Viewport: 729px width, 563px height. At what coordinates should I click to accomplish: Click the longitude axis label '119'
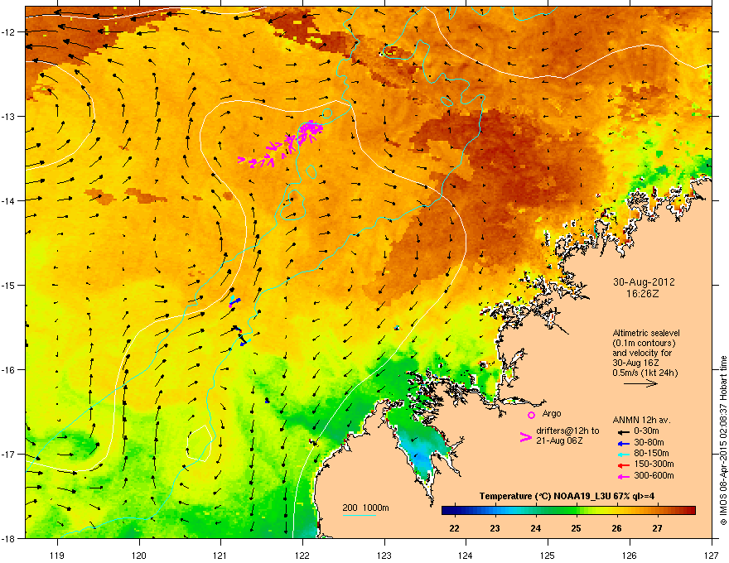[57, 555]
